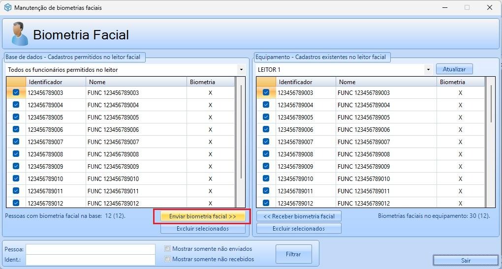Focus the Pessoa text field
This screenshot has width=502, height=269.
tap(90, 249)
